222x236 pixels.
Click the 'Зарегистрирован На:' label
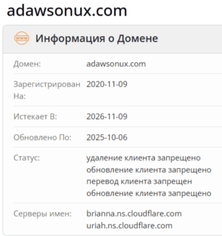pos(47,90)
